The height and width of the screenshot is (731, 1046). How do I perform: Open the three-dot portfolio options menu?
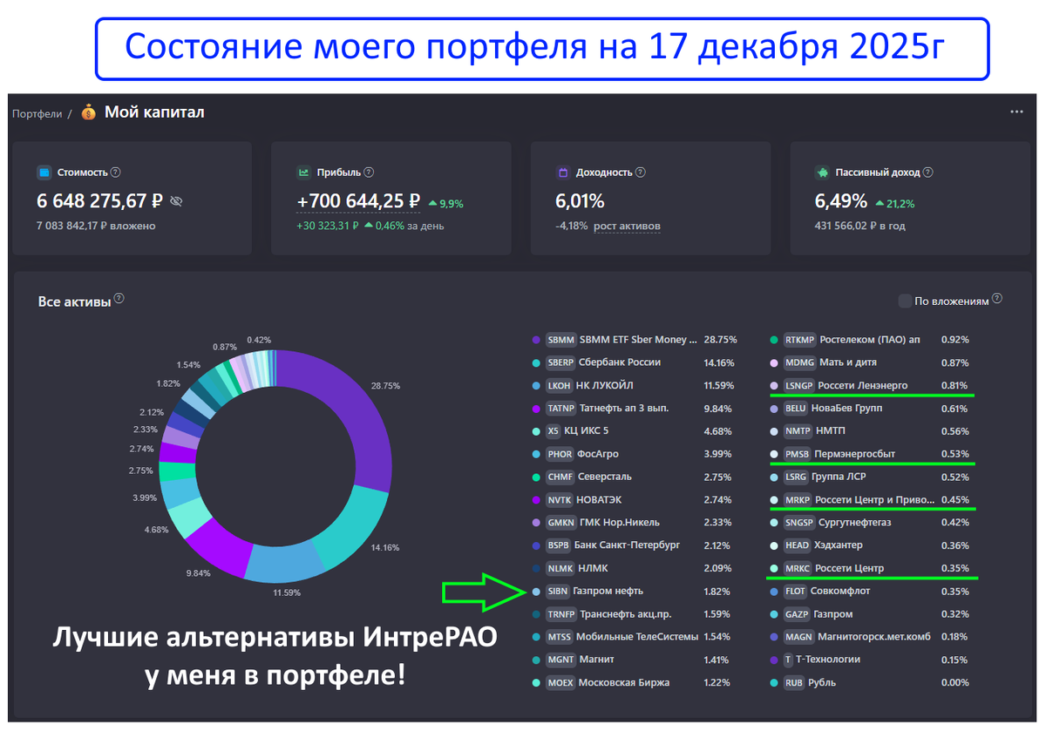pyautogui.click(x=1016, y=112)
